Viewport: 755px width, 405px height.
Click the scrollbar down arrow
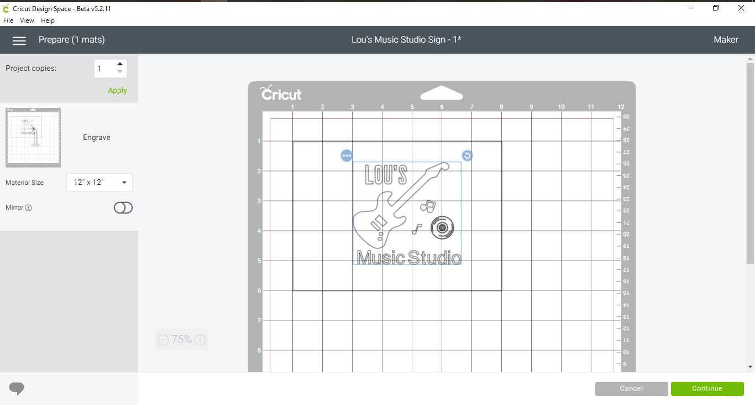point(750,367)
